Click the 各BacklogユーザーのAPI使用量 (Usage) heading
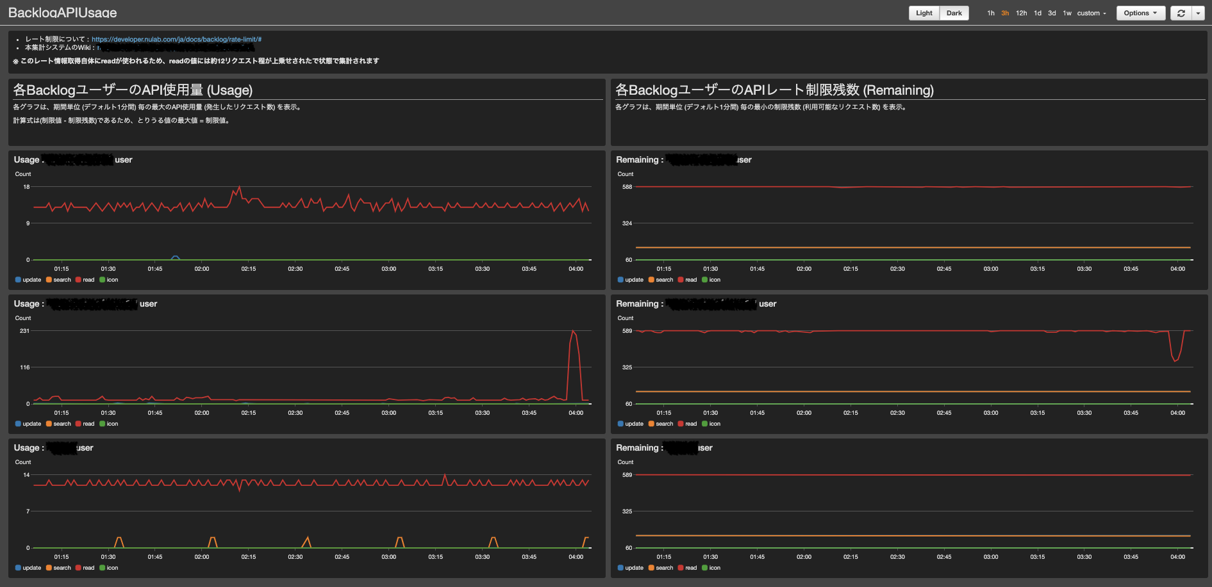Image resolution: width=1212 pixels, height=587 pixels. pyautogui.click(x=133, y=90)
